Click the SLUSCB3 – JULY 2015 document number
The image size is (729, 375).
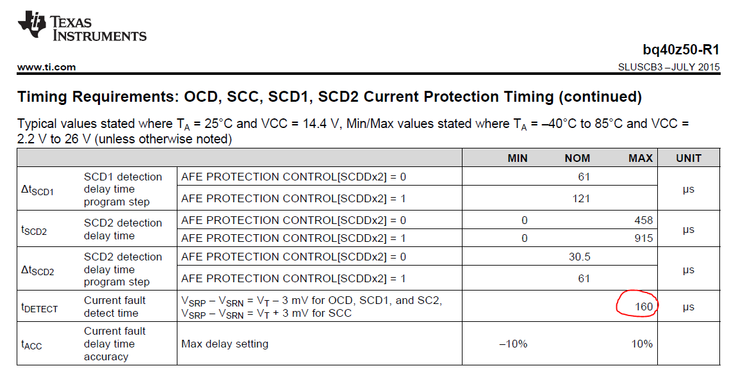(669, 67)
